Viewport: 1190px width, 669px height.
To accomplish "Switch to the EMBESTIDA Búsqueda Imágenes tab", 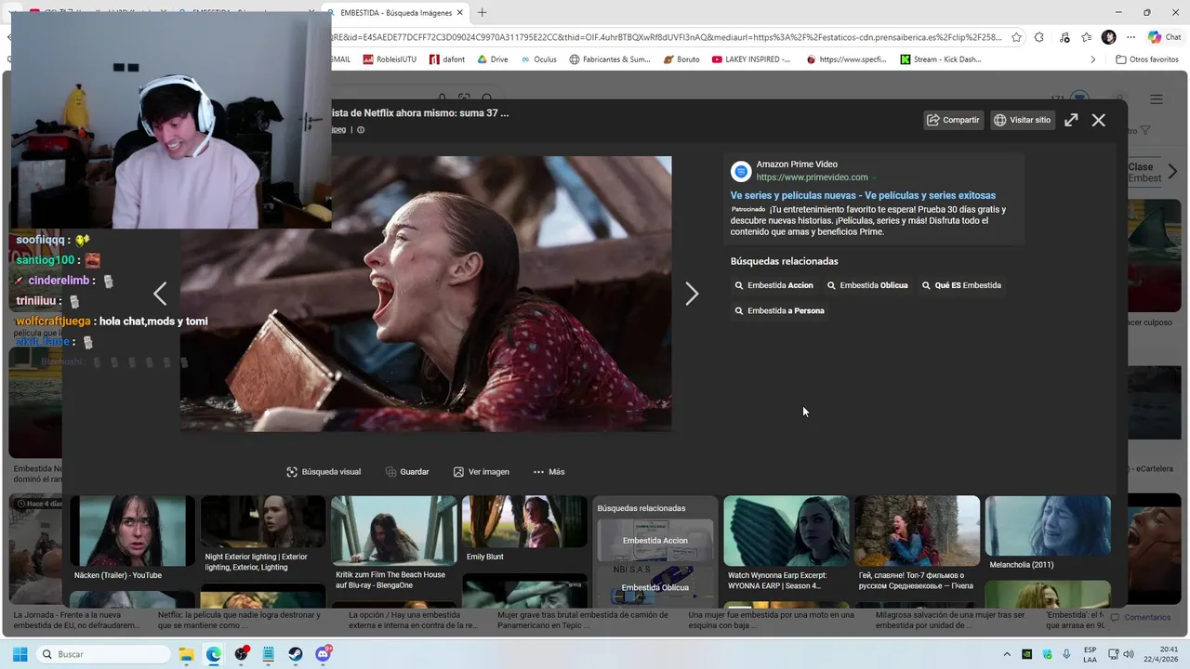I will coord(395,13).
